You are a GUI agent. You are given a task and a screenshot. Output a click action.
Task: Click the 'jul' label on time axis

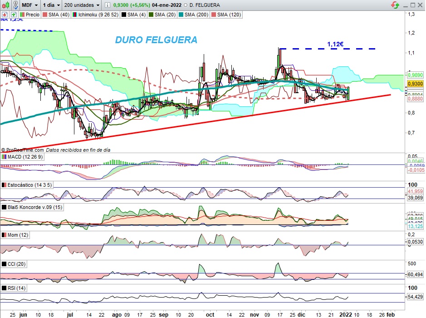point(70,315)
